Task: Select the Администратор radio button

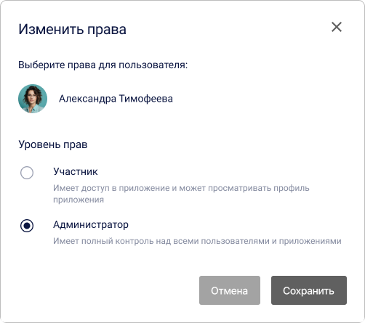Action: pos(27,226)
